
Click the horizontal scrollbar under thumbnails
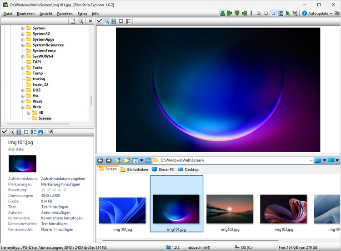tap(191, 240)
